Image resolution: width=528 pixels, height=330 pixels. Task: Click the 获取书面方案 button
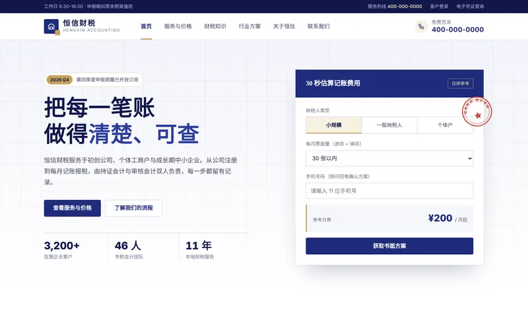[x=389, y=246]
